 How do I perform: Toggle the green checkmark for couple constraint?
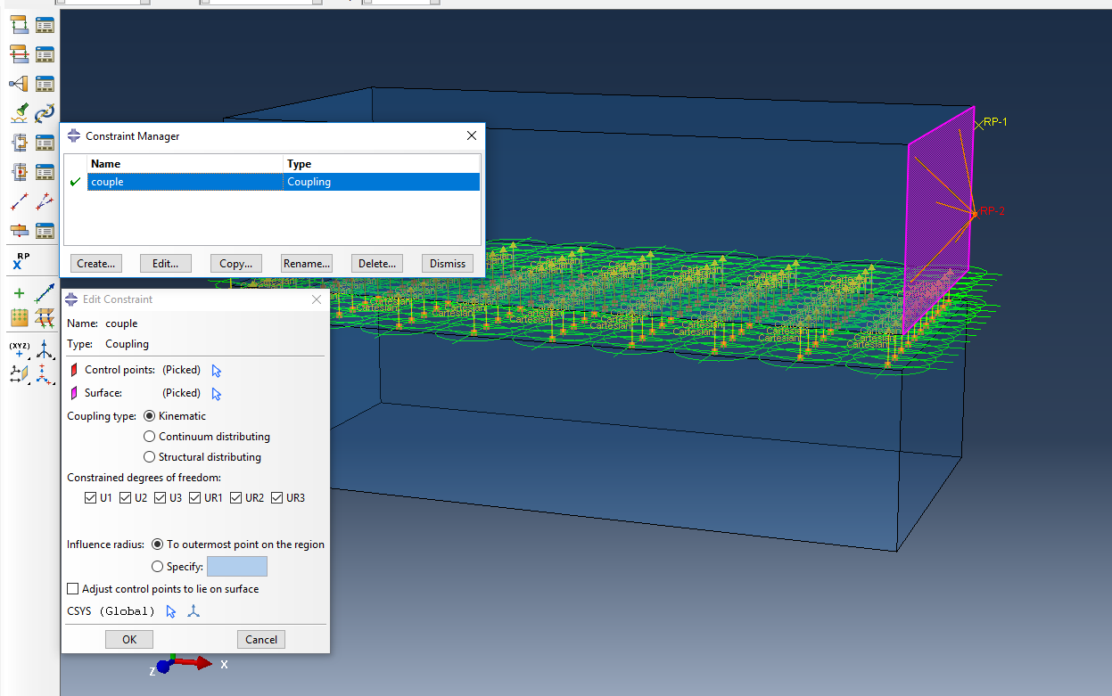[x=76, y=182]
